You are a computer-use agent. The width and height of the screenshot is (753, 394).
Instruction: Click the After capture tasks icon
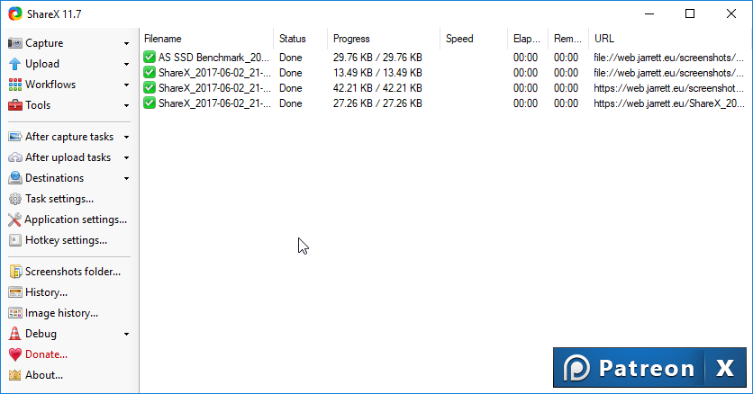(x=15, y=137)
